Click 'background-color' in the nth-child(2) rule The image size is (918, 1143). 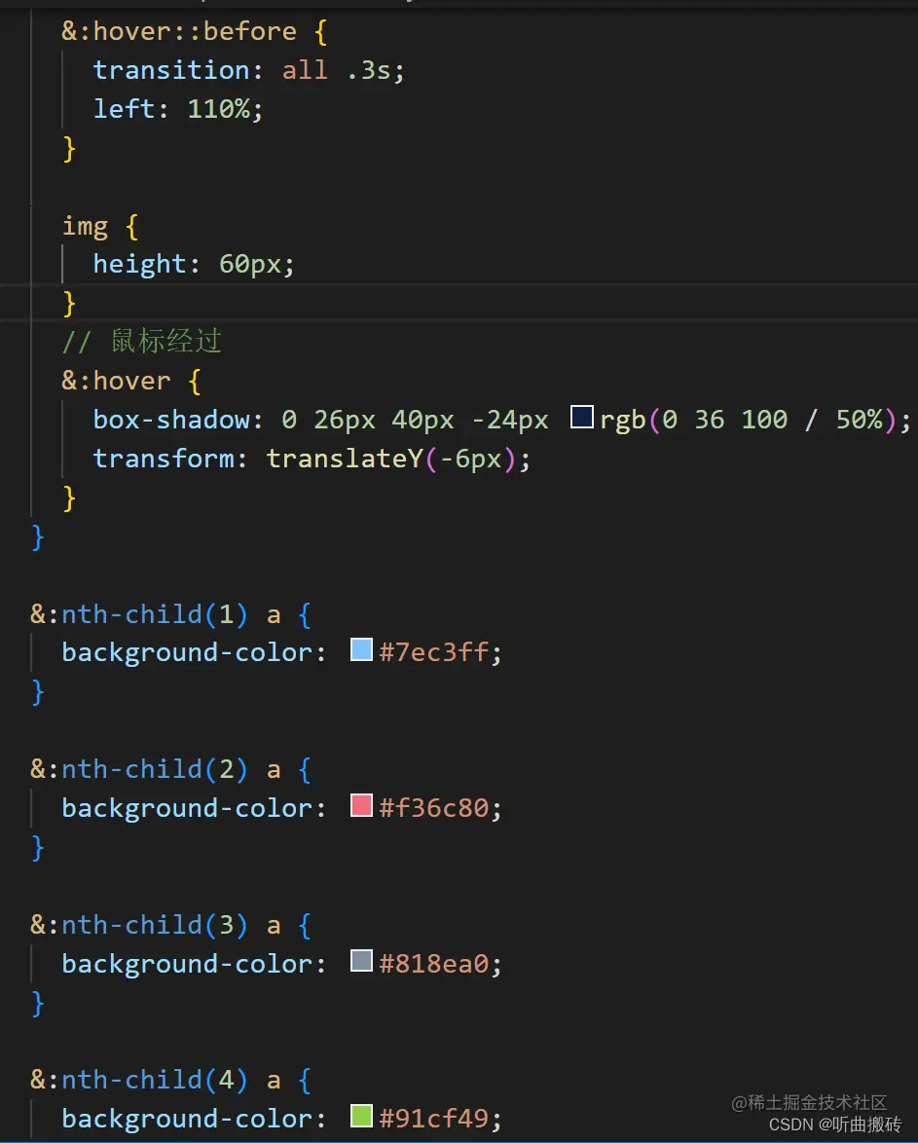tap(187, 808)
